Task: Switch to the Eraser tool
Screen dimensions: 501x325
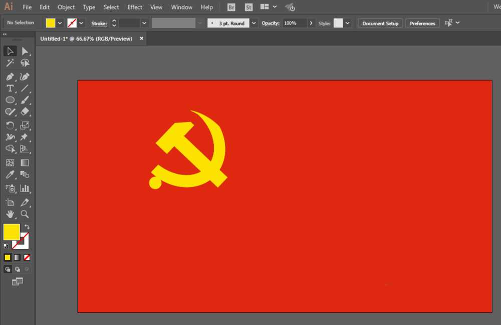Action: [x=25, y=112]
